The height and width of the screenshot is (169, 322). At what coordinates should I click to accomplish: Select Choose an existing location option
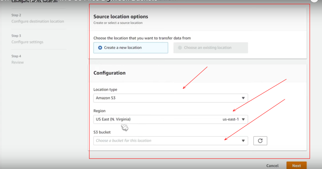point(180,48)
